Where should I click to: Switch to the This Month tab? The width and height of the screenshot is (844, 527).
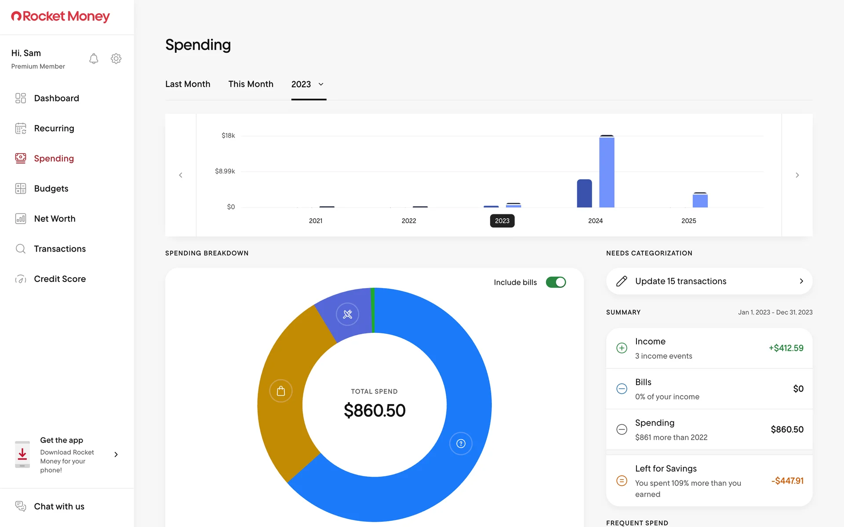[251, 84]
